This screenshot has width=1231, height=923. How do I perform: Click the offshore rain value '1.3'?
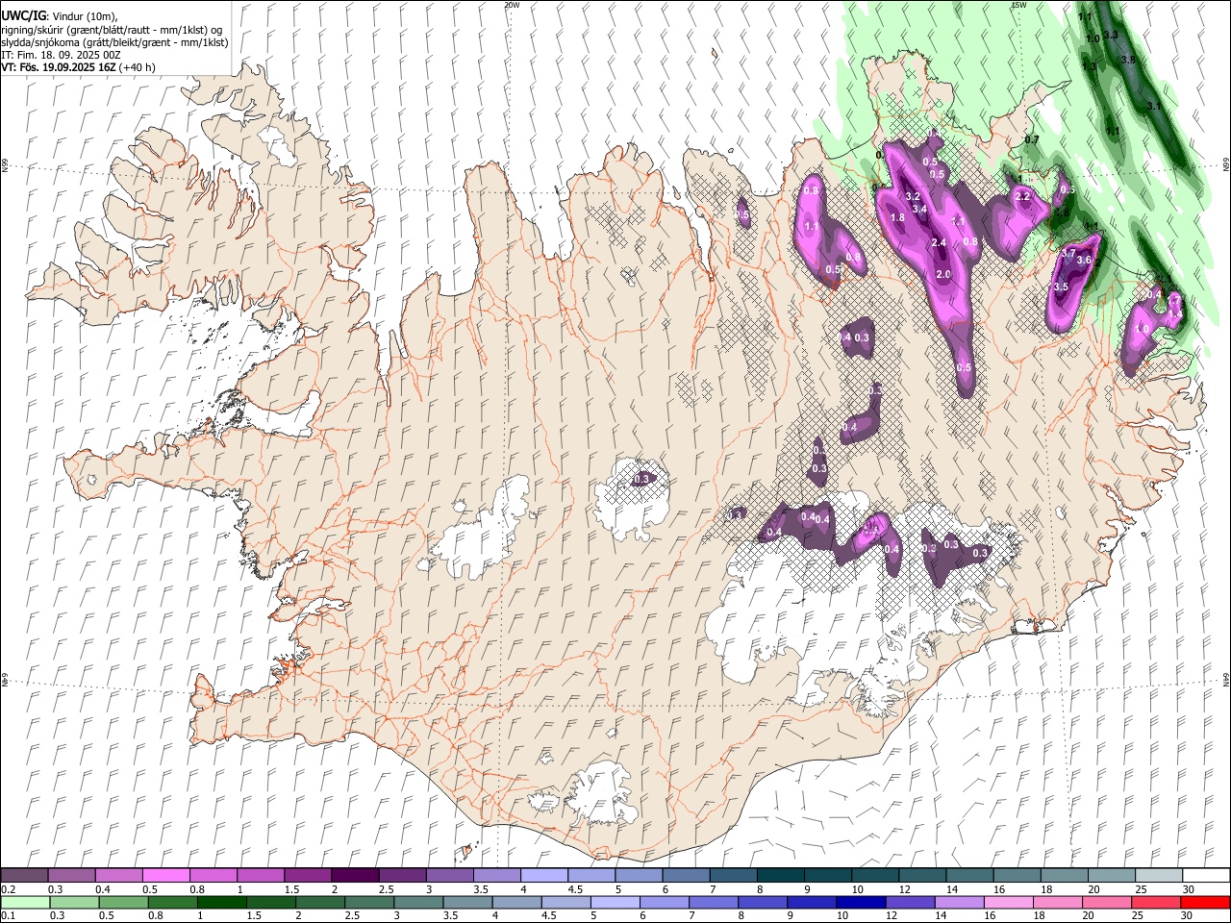point(1089,67)
